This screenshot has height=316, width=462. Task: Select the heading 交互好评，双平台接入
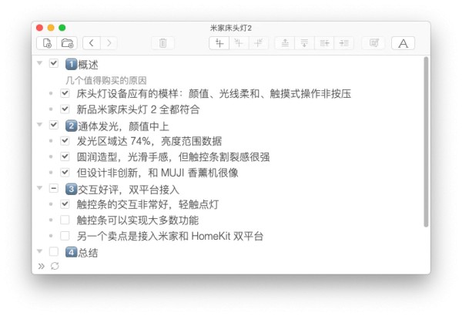(x=129, y=190)
